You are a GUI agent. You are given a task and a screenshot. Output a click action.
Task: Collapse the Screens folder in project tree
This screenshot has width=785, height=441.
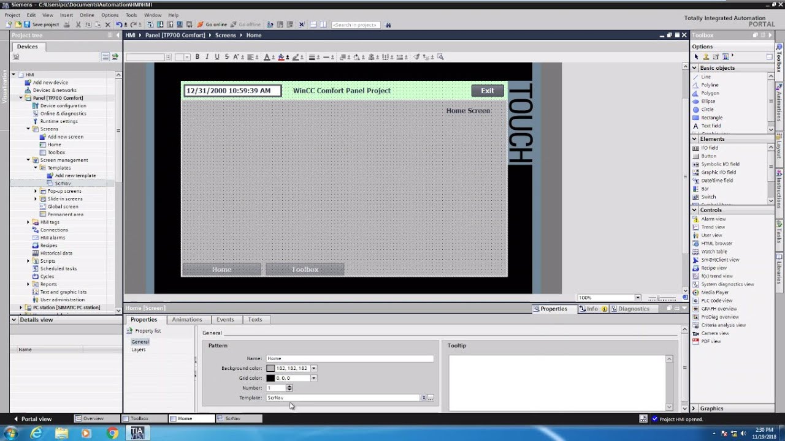pos(28,129)
